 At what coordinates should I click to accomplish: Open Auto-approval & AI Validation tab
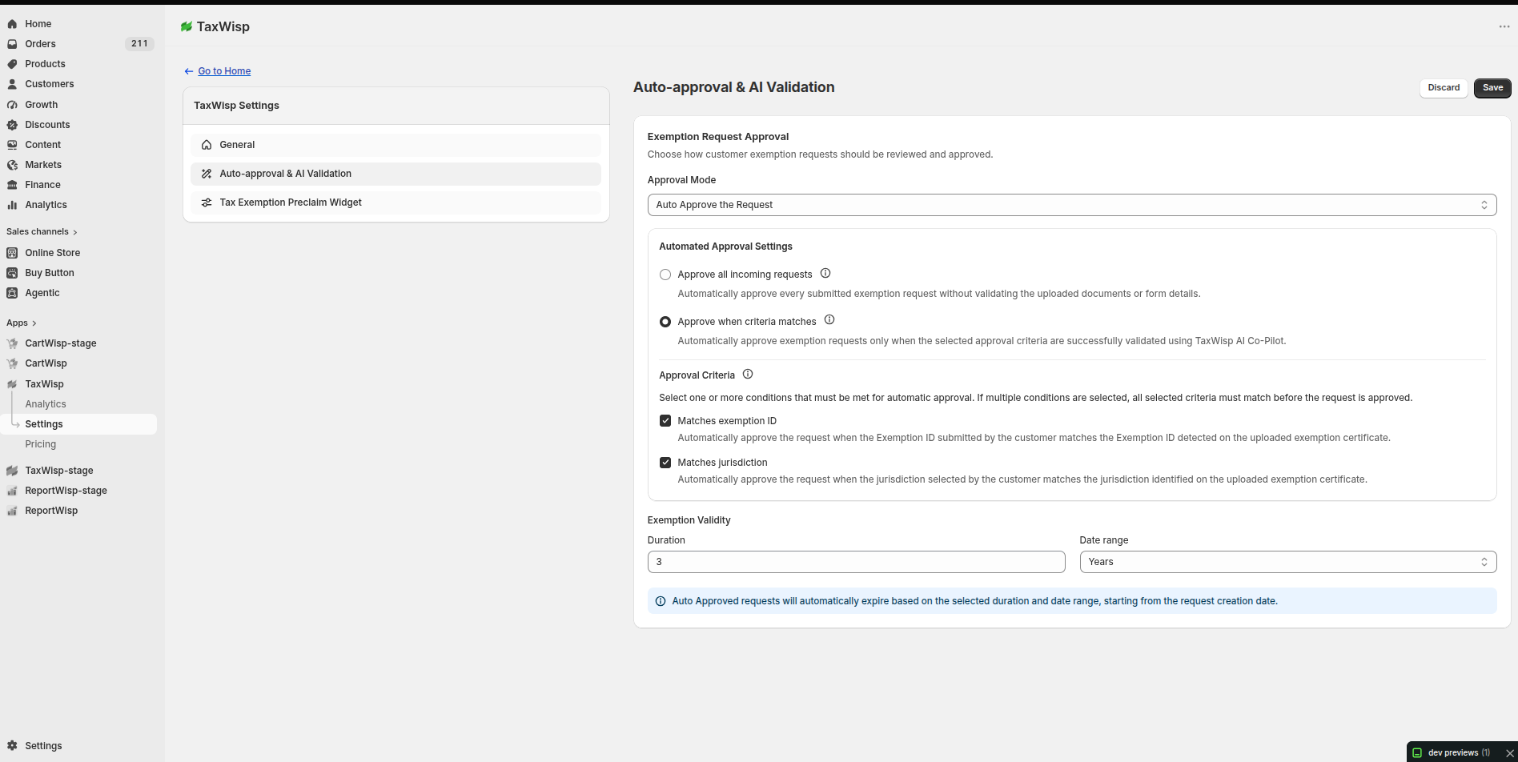pyautogui.click(x=396, y=174)
